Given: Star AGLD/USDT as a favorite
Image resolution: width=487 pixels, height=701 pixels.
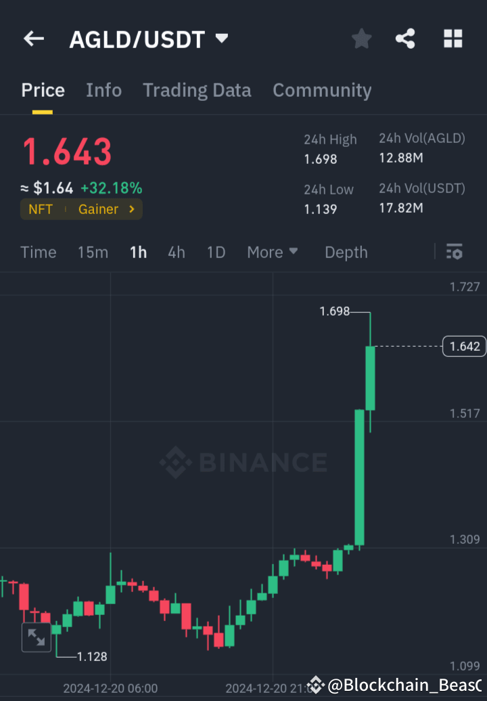Looking at the screenshot, I should point(361,39).
